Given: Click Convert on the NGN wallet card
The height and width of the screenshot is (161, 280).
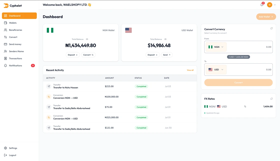Looking at the screenshot, I should (x=88, y=55).
